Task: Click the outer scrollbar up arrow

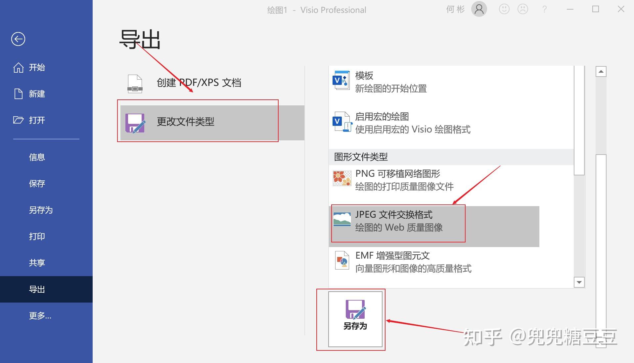Action: coord(601,71)
